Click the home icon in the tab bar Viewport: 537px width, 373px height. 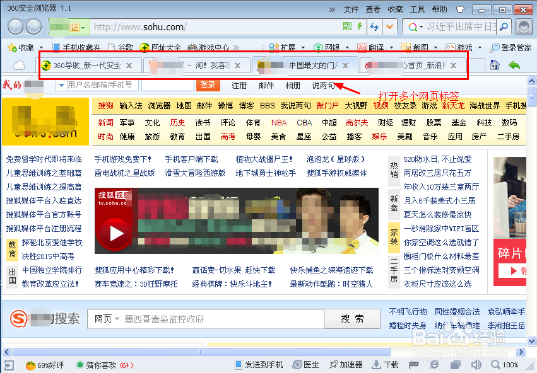494,65
